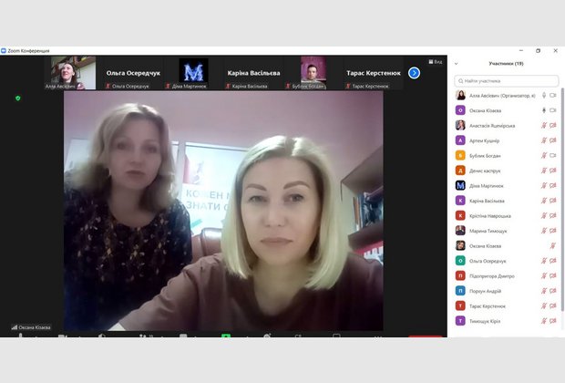Click Марина Тимощук muted mic icon

click(x=544, y=231)
